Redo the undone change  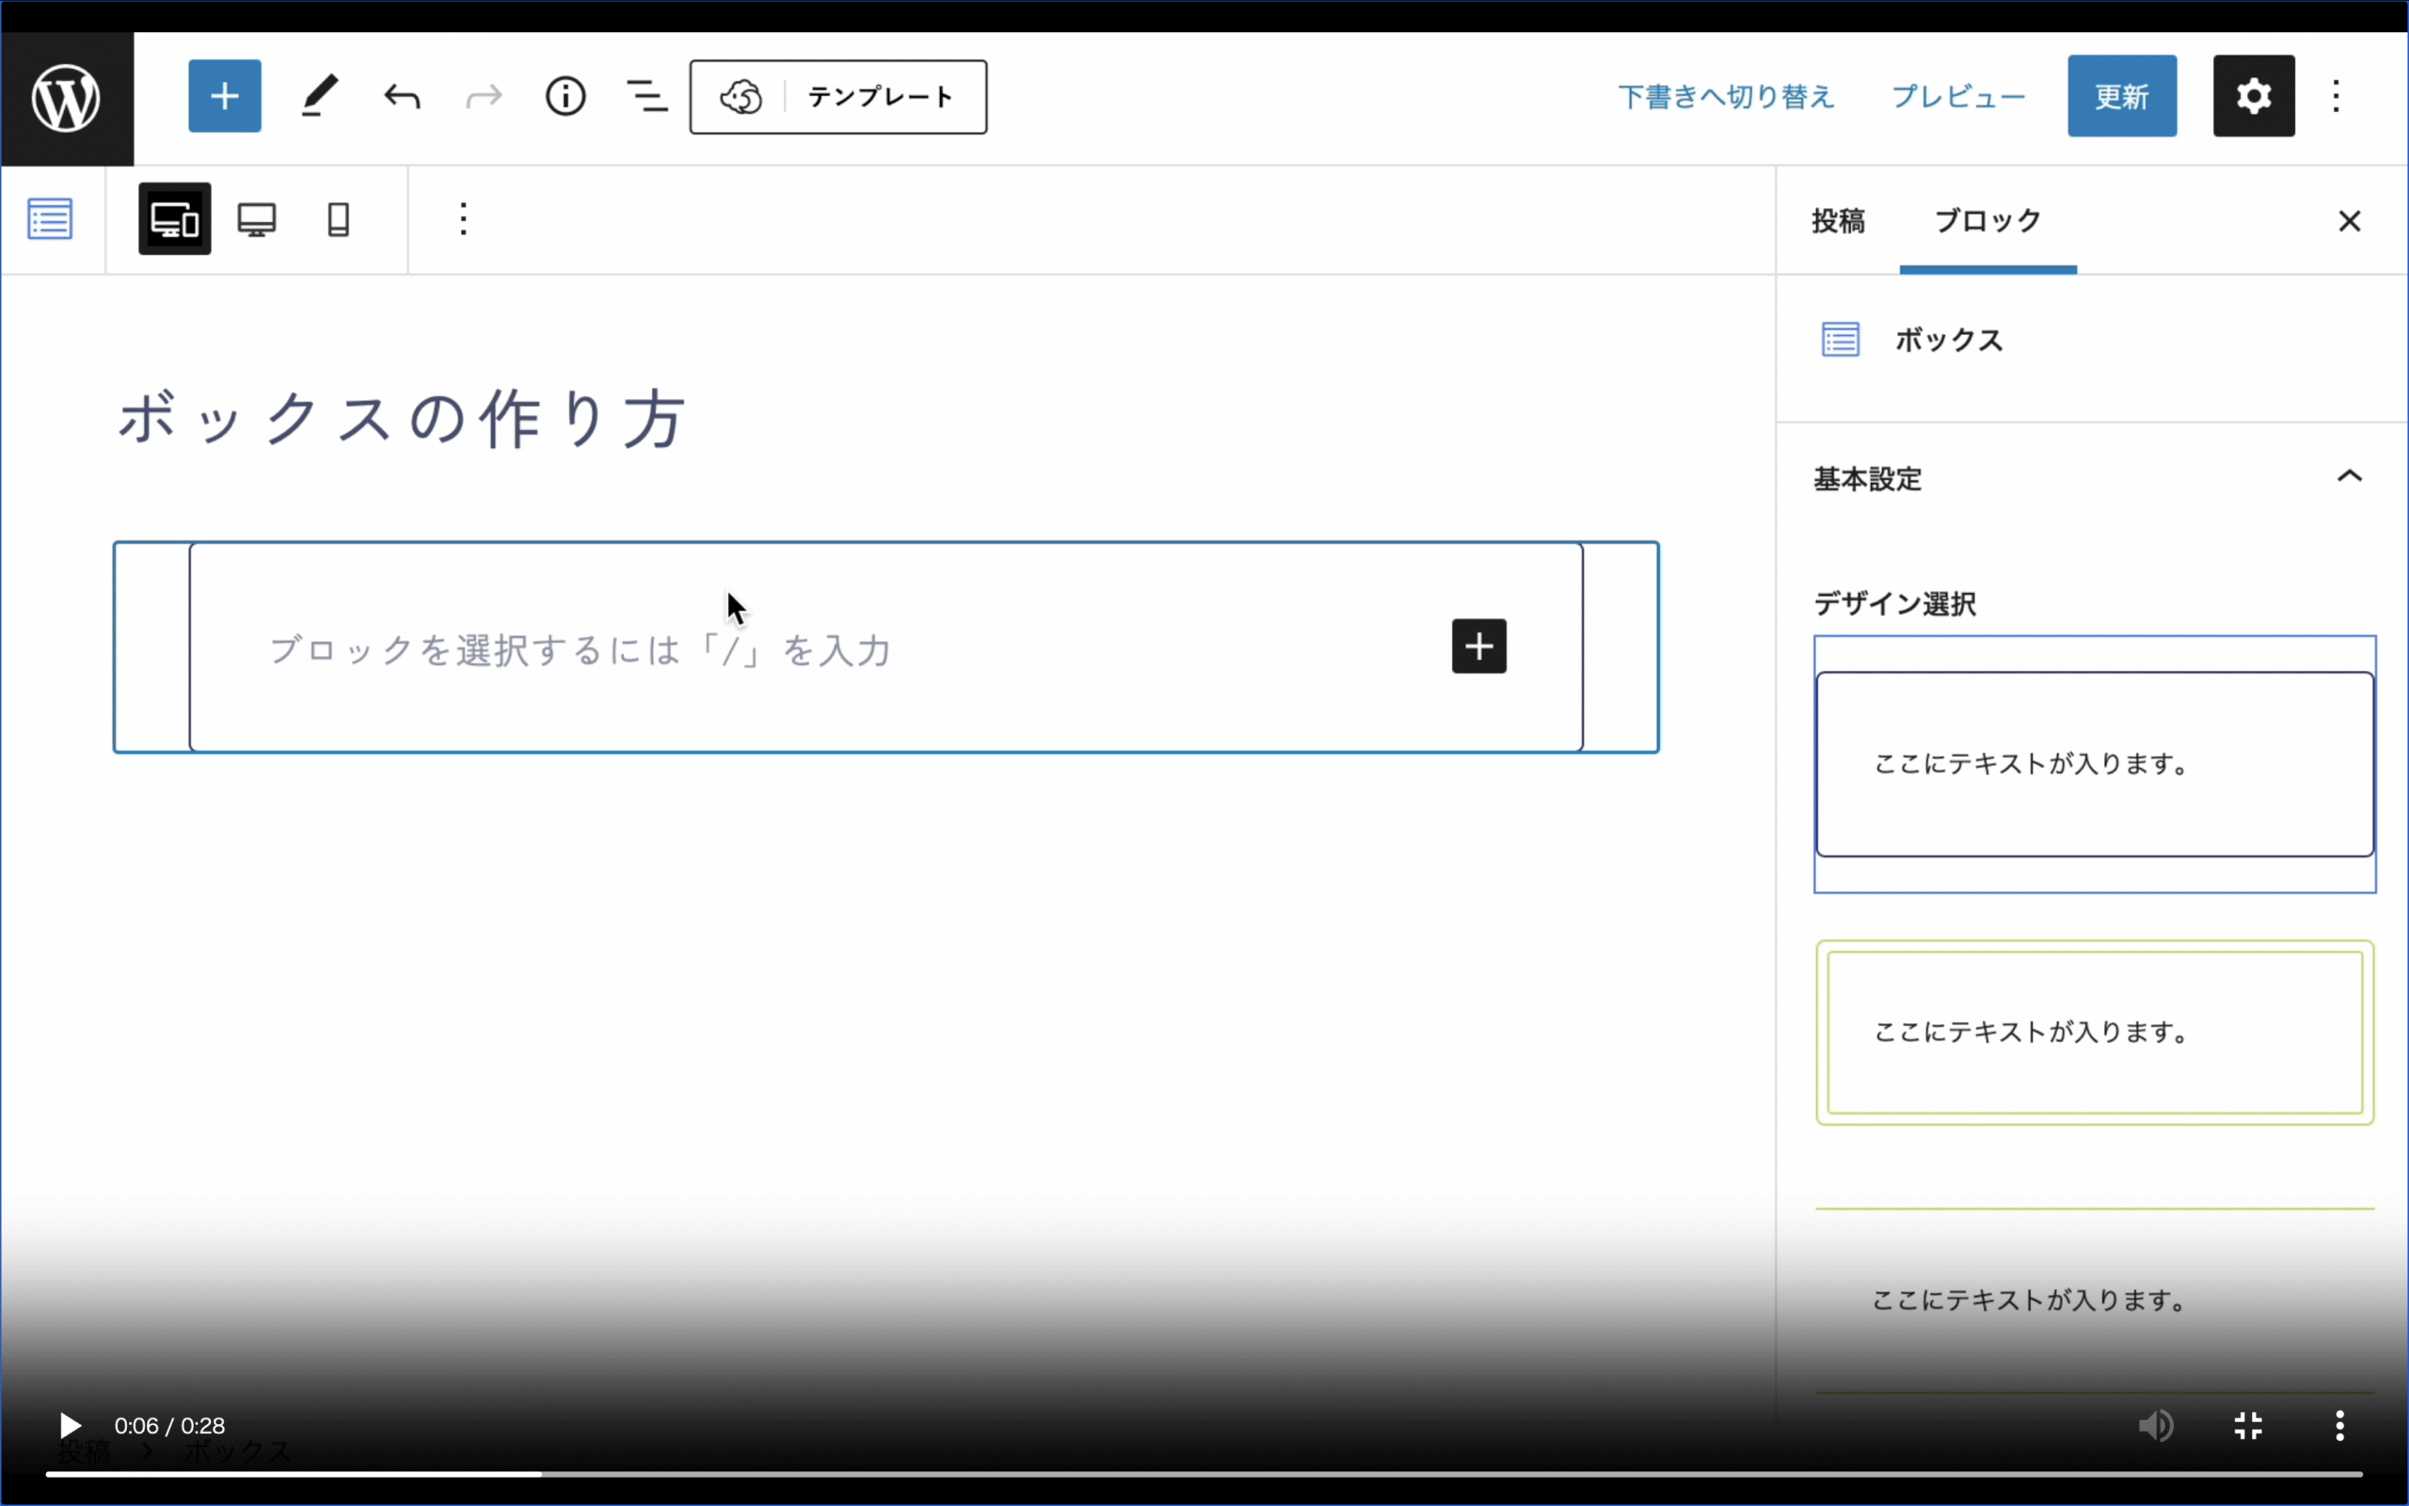pyautogui.click(x=484, y=97)
